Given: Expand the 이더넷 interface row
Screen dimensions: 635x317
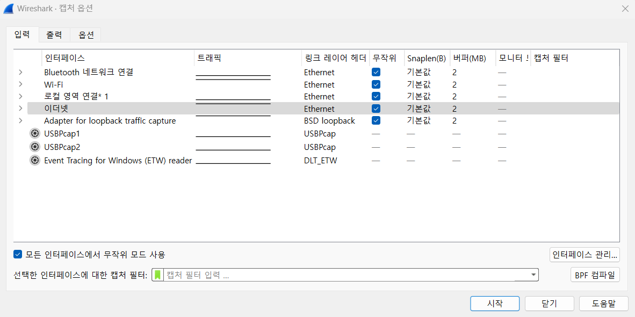Looking at the screenshot, I should [20, 109].
